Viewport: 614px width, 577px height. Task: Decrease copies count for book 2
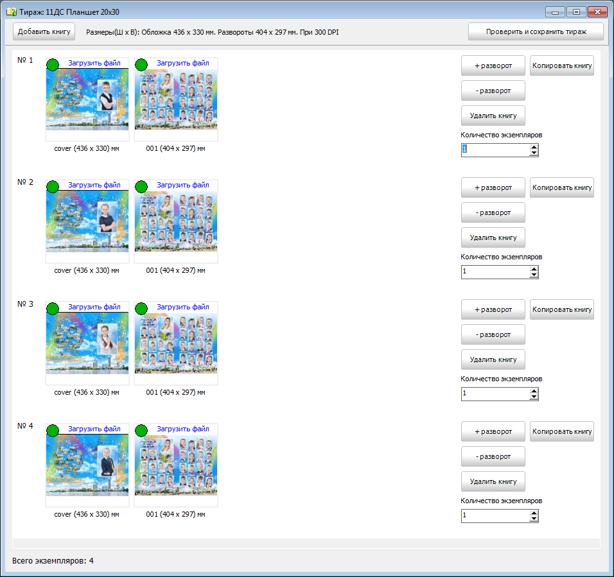coord(534,275)
